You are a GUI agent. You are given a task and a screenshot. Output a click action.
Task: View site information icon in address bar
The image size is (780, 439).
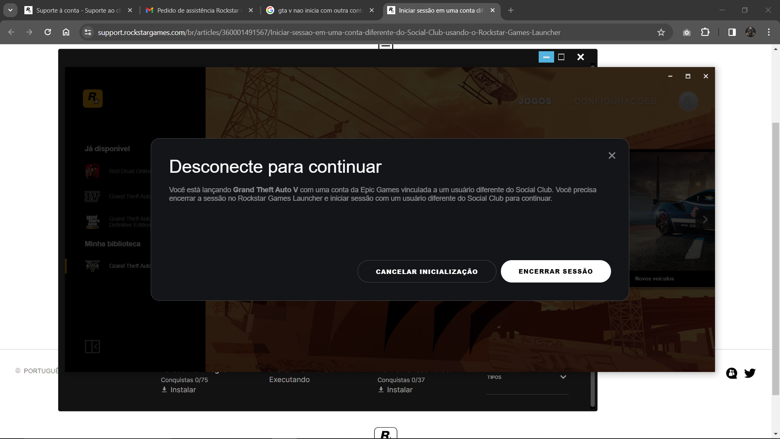(88, 32)
